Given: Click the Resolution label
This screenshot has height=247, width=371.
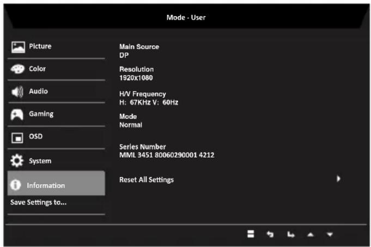Looking at the screenshot, I should click(x=137, y=69).
